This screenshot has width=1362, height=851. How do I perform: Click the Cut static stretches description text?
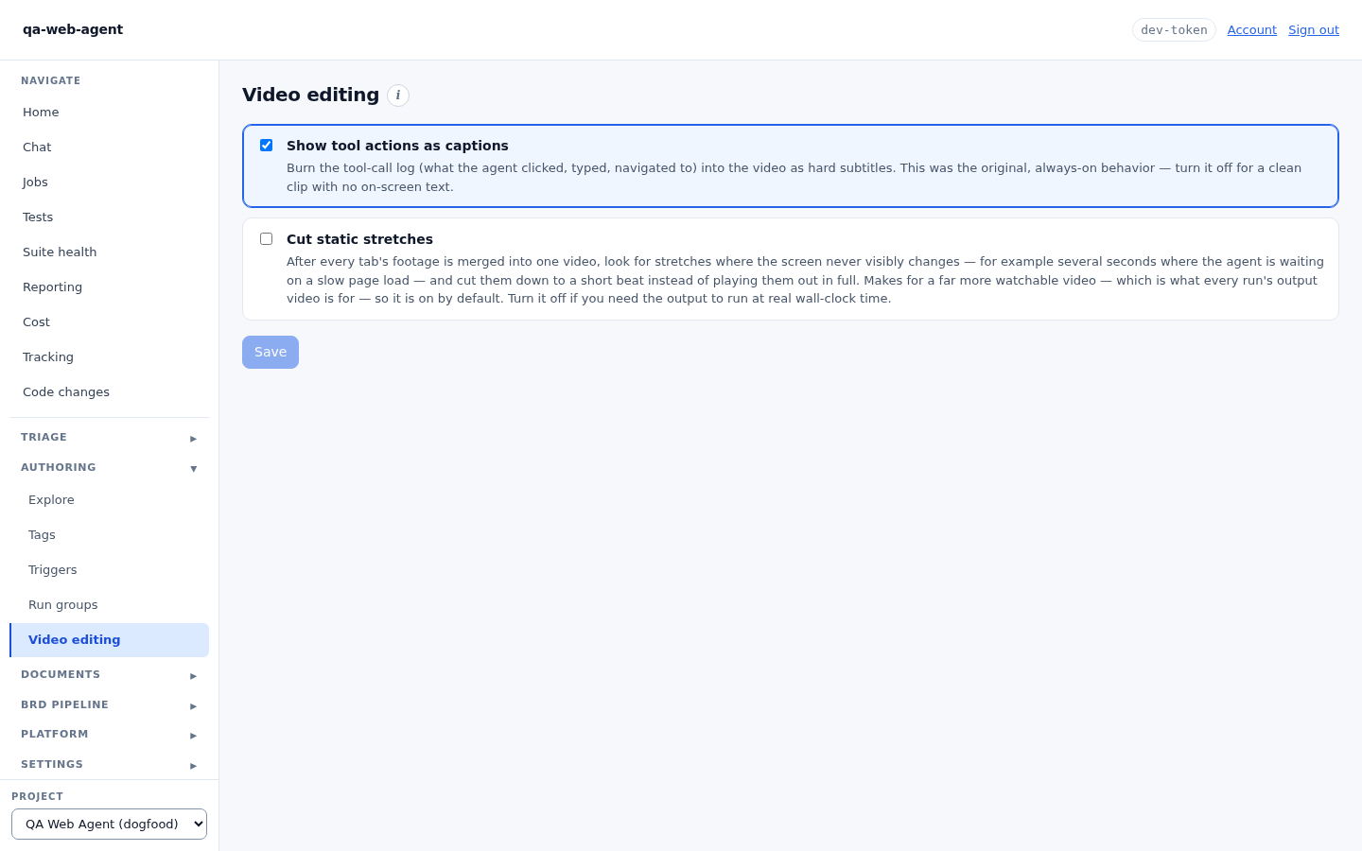click(x=805, y=280)
